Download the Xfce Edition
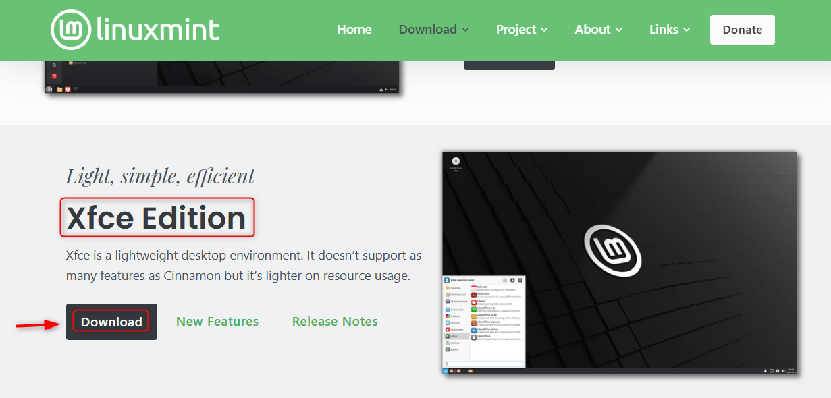The image size is (831, 398). point(111,322)
